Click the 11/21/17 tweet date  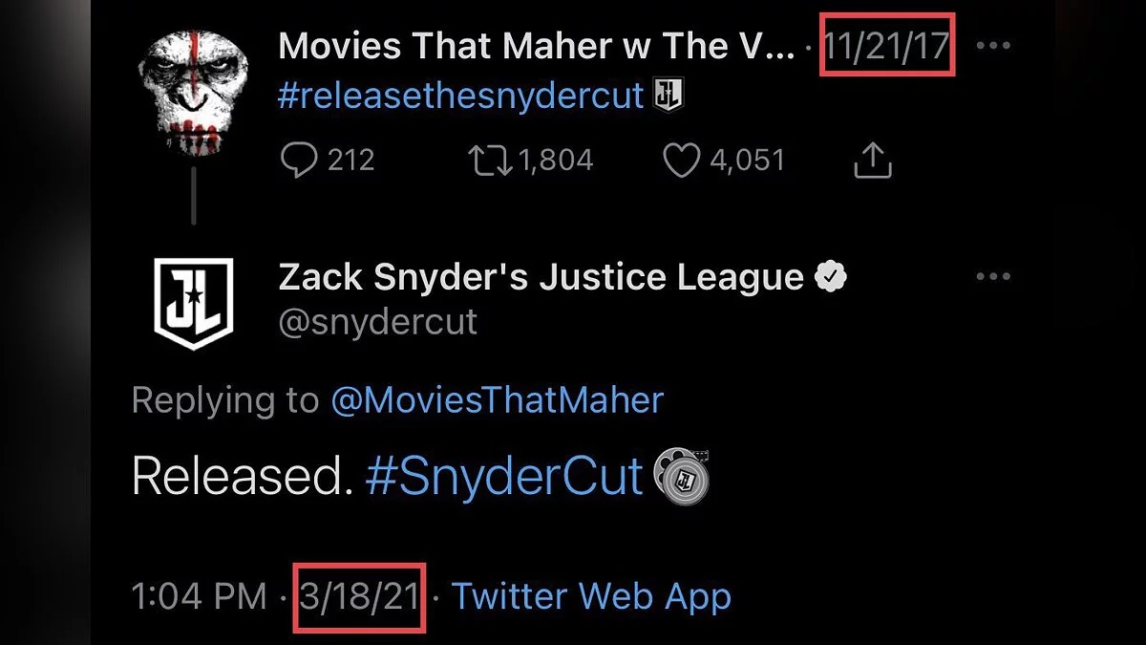[888, 46]
